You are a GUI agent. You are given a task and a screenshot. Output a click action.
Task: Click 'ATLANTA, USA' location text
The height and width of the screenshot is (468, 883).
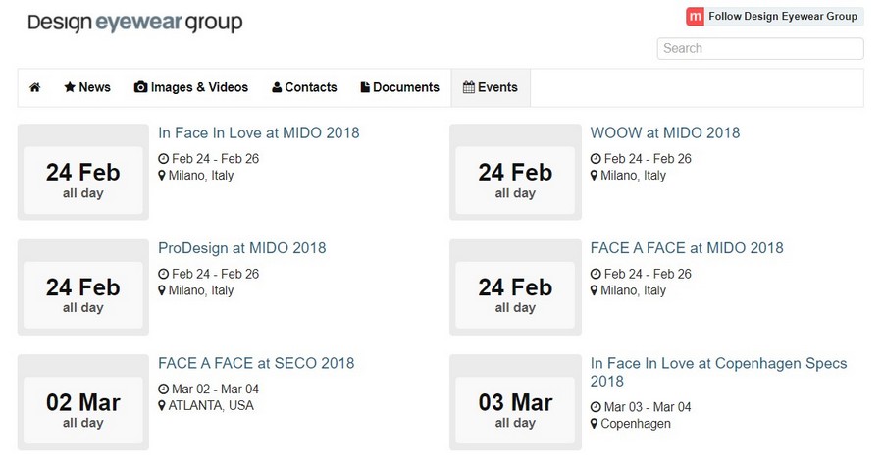(211, 406)
